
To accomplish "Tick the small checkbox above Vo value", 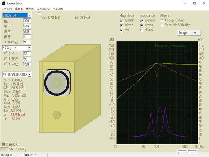I will point(39,13).
